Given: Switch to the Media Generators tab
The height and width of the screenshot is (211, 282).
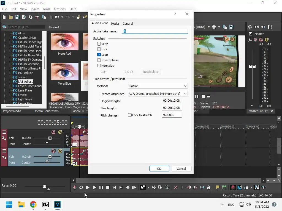Looking at the screenshot, I should pos(47,111).
